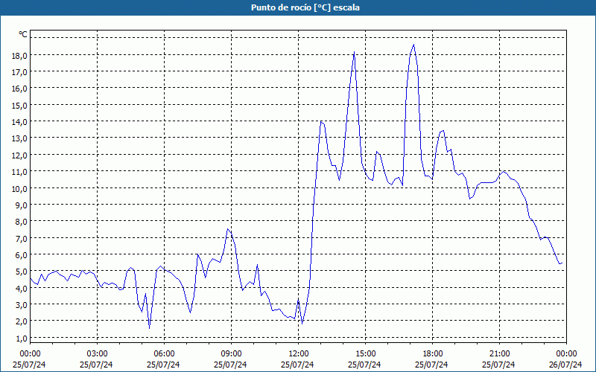This screenshot has width=596, height=372.
Task: Select the 3,0 value on the temperature axis
Action: pos(22,304)
